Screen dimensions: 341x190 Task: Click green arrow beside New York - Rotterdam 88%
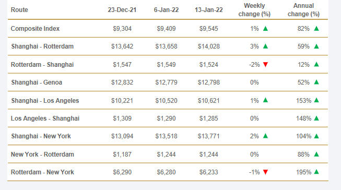(x=316, y=155)
